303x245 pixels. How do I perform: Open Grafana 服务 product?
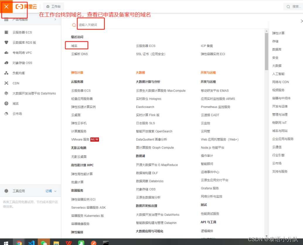coord(210,188)
